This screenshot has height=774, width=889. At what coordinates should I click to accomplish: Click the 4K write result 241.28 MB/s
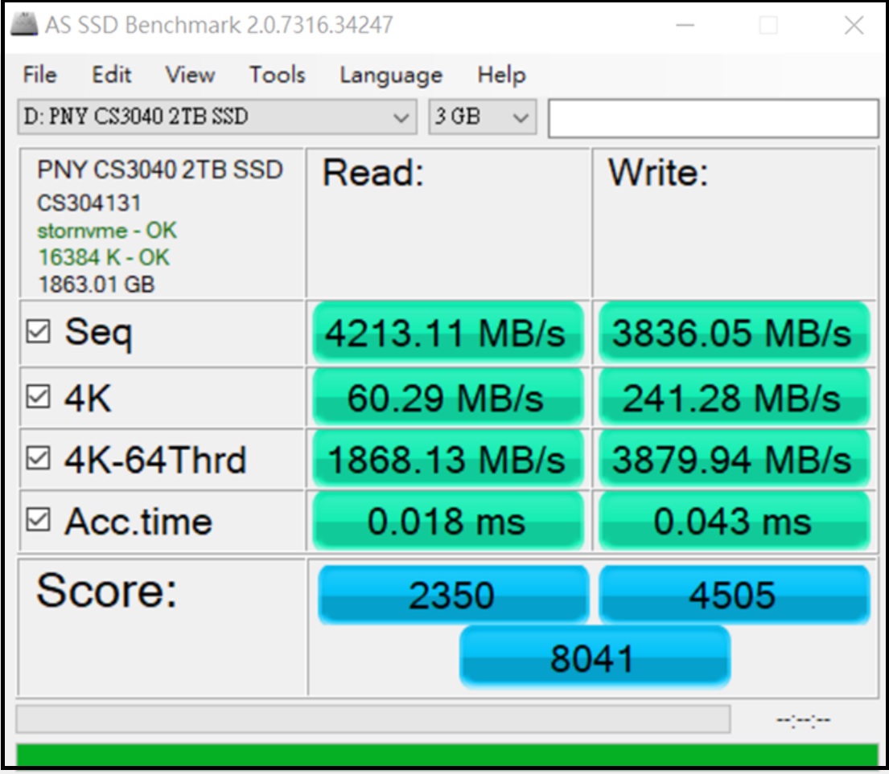coord(735,398)
